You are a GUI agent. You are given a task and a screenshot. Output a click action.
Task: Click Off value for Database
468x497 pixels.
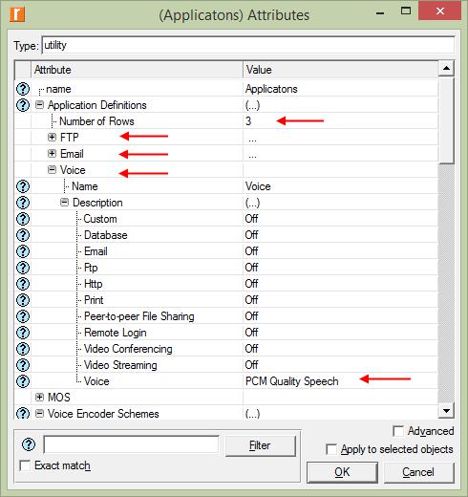pos(251,235)
